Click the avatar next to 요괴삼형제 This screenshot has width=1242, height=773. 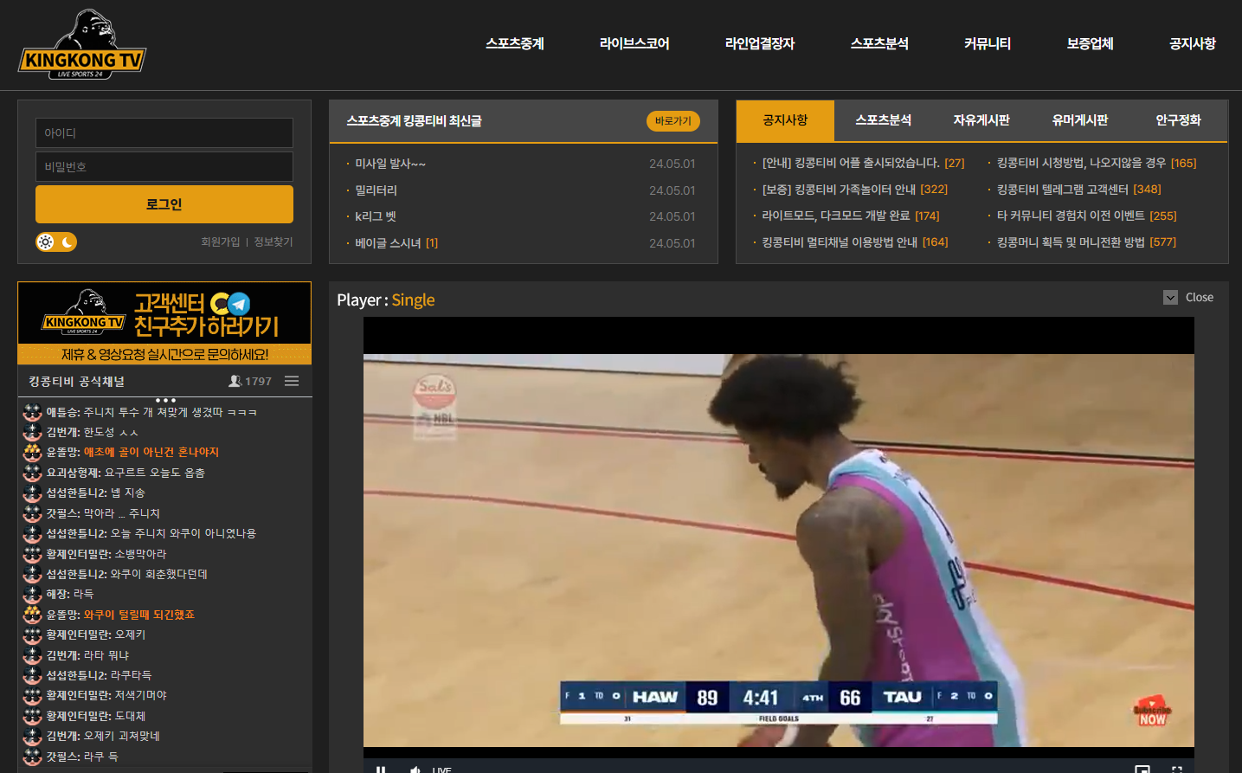click(x=32, y=473)
